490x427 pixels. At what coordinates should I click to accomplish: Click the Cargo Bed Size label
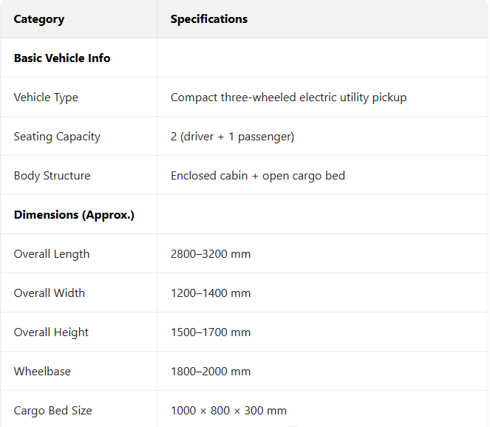tap(53, 411)
